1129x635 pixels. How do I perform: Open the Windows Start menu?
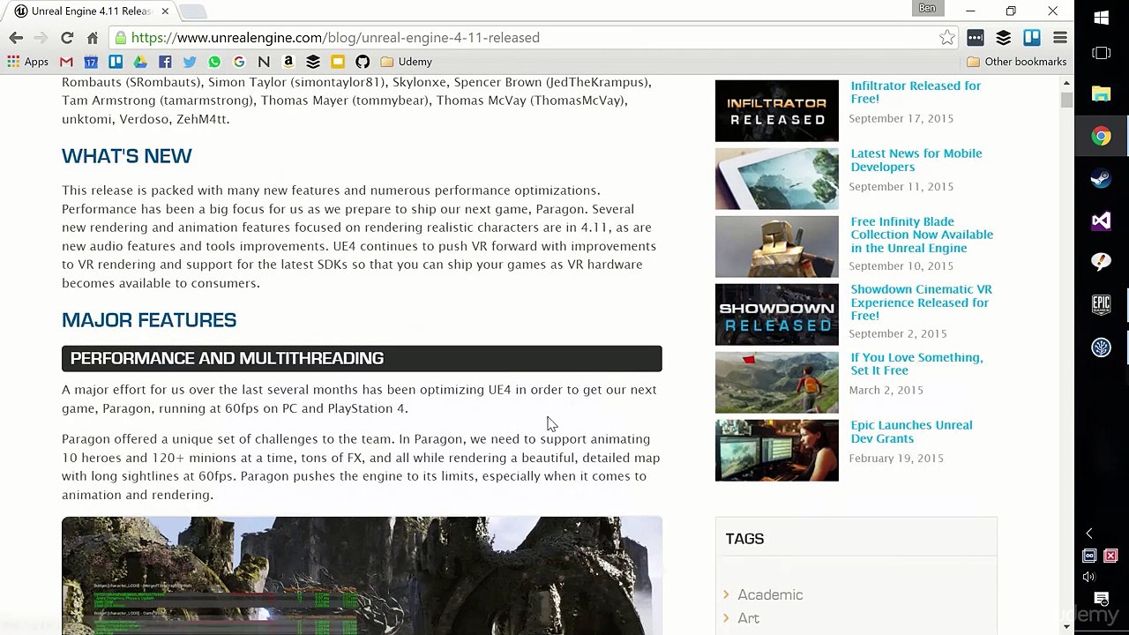click(x=1101, y=18)
